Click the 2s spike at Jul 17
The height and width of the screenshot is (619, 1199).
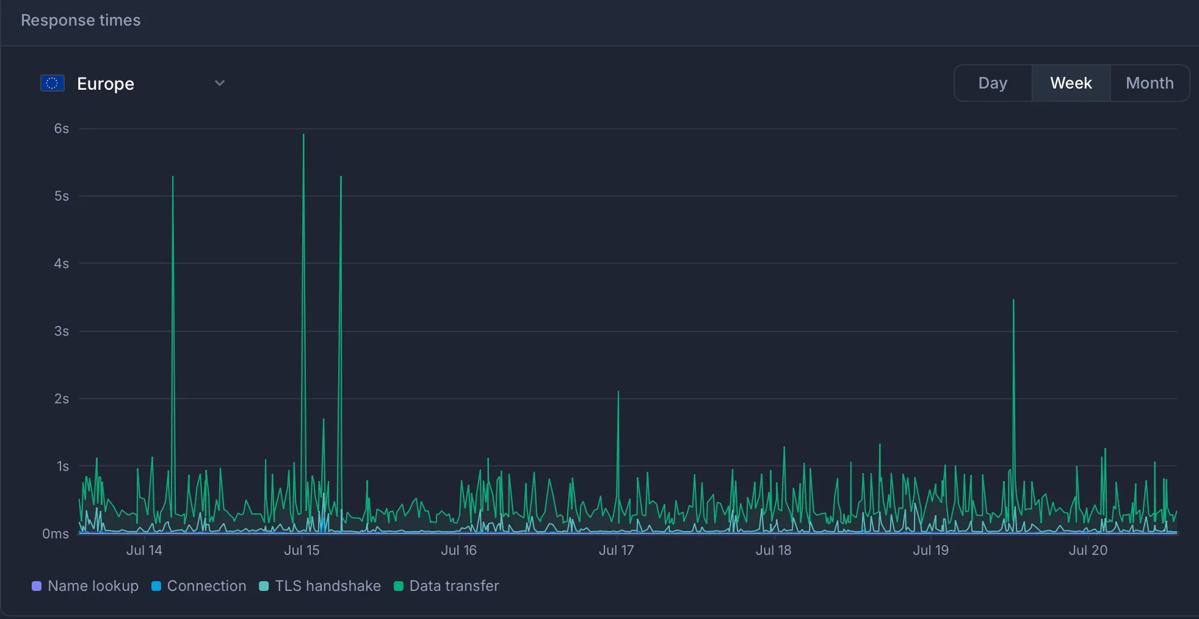click(x=618, y=393)
